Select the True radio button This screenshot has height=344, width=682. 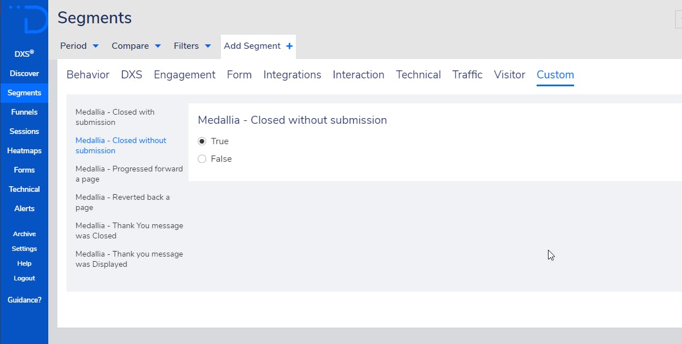pos(202,141)
